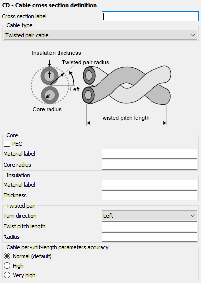Open the Turn direction dropdown
This screenshot has height=283, width=201.
(150, 216)
